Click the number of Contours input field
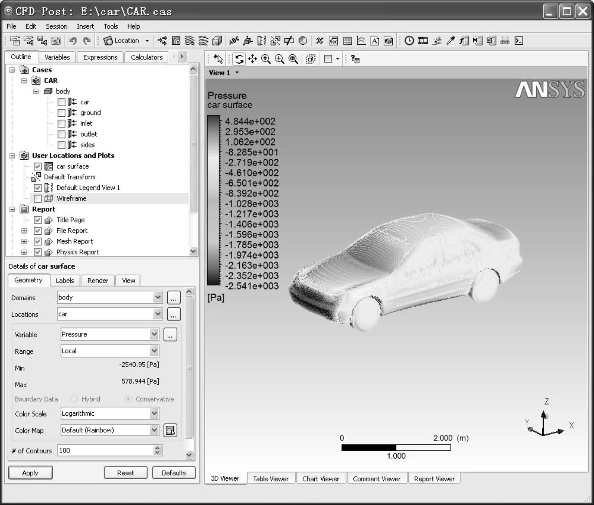The image size is (594, 505). click(x=105, y=450)
